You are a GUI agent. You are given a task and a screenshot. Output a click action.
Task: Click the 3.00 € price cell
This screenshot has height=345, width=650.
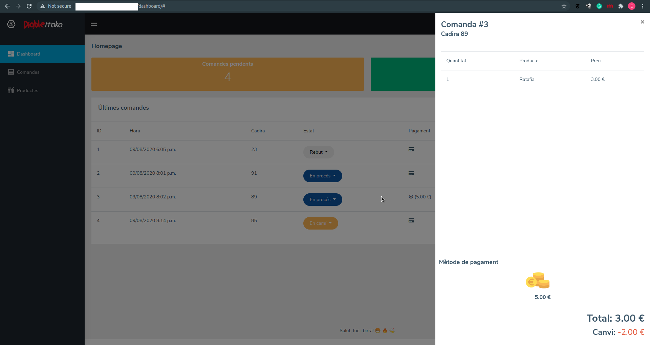tap(598, 79)
